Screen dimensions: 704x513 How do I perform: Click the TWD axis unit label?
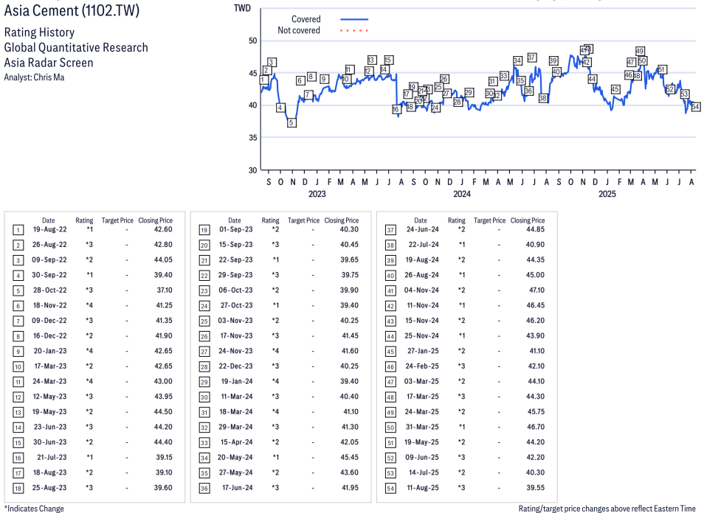click(x=243, y=8)
